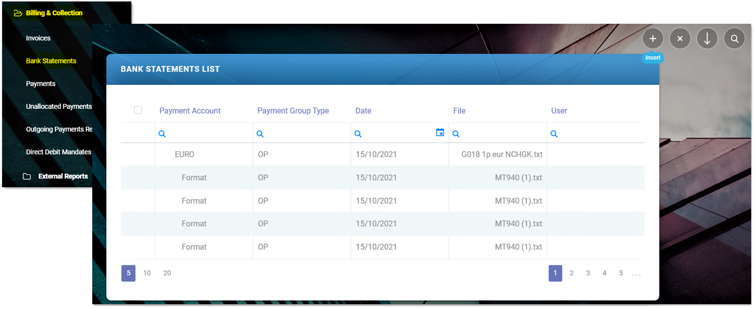Image resolution: width=756 pixels, height=309 pixels.
Task: Click the search icon under File column
Action: tap(456, 134)
